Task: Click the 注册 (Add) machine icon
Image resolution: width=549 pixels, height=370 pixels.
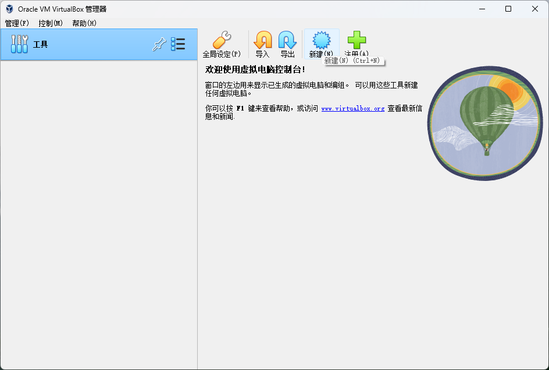Action: [357, 41]
